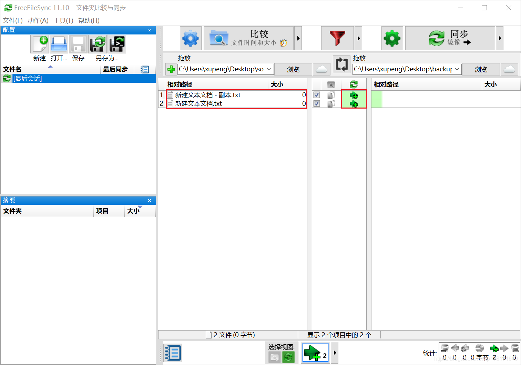521x365 pixels.
Task: Start comparison with 比较 button
Action: (248, 38)
